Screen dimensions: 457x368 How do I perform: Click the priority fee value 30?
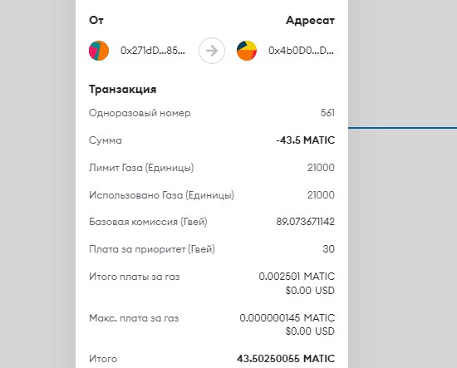point(328,249)
